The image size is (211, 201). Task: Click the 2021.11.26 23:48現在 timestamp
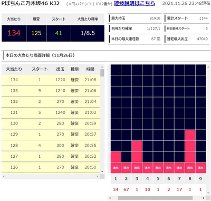coord(186,4)
